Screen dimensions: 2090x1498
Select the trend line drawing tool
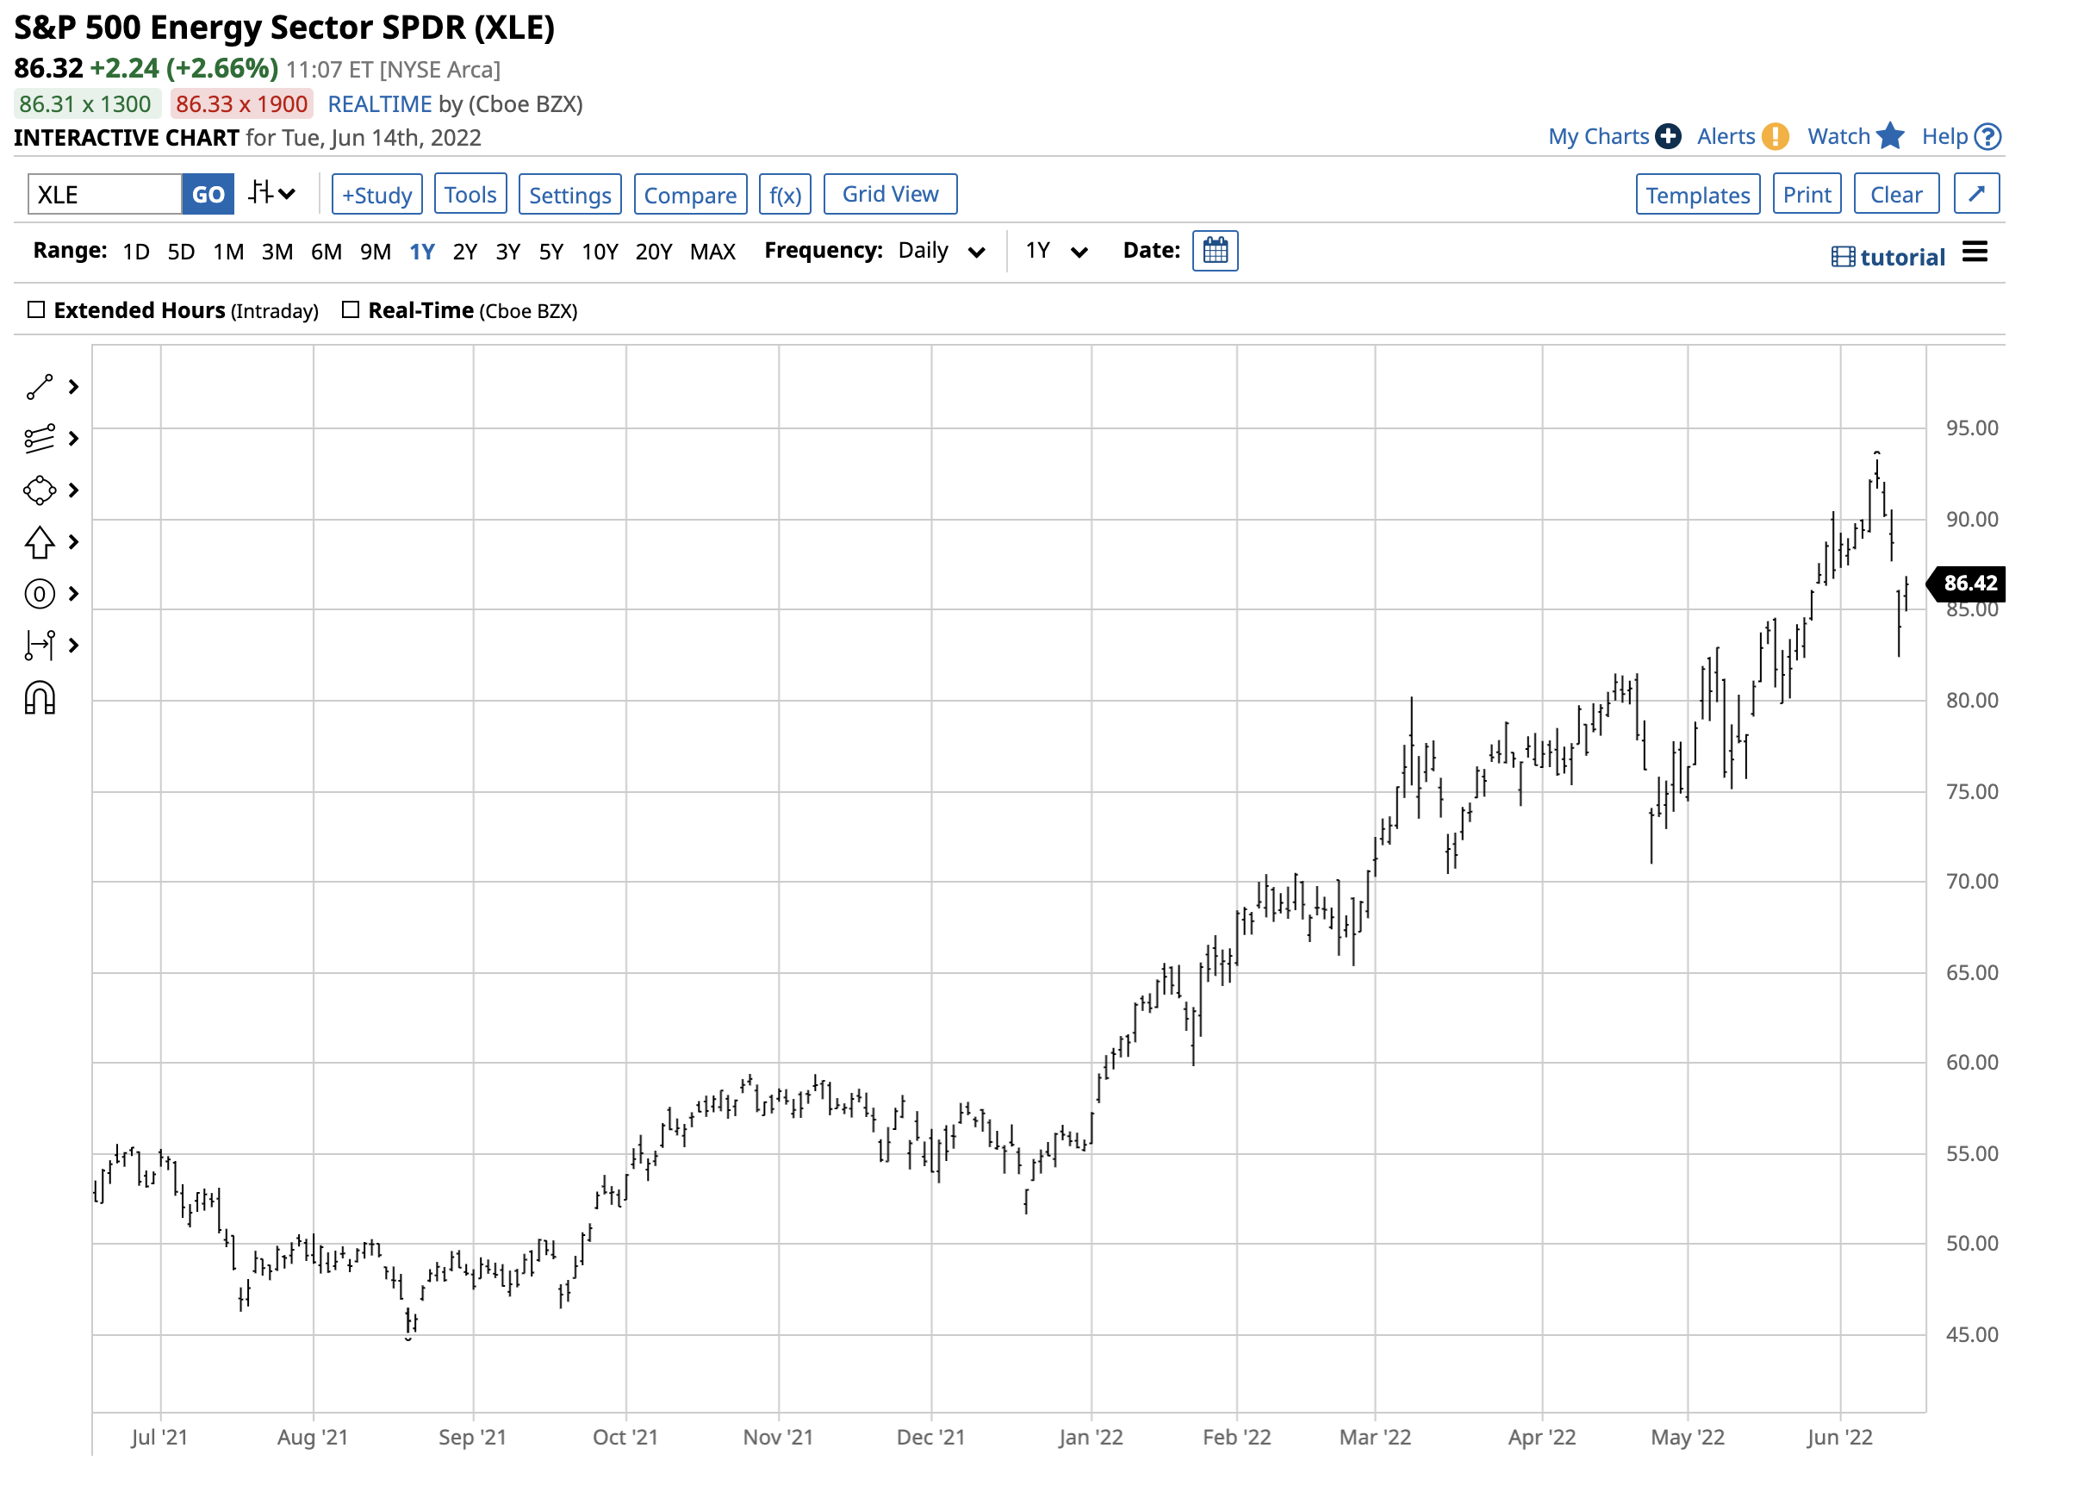point(40,388)
